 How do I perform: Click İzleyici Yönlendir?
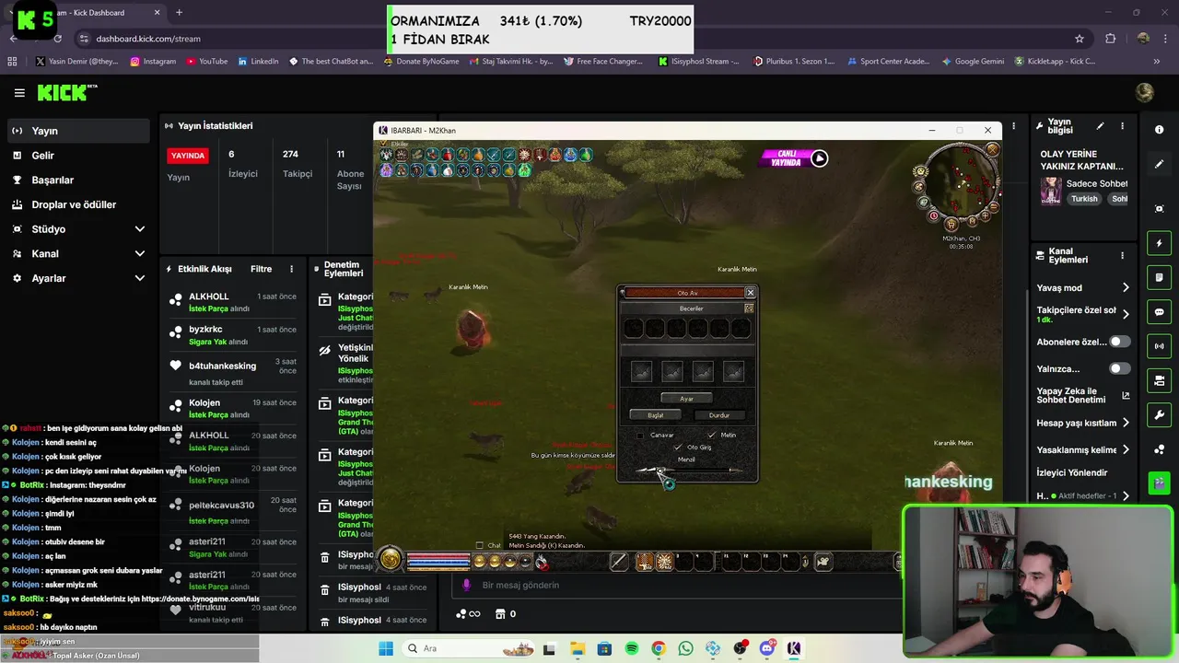1071,472
